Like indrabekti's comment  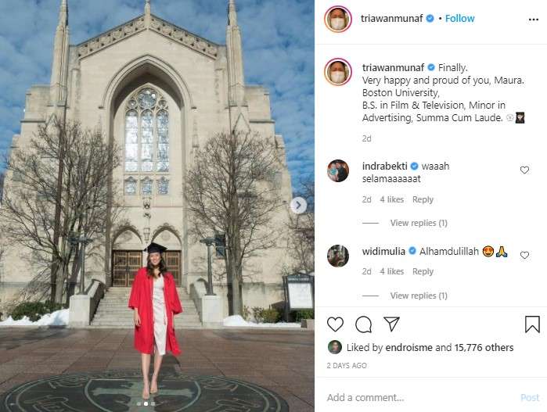[x=524, y=170]
